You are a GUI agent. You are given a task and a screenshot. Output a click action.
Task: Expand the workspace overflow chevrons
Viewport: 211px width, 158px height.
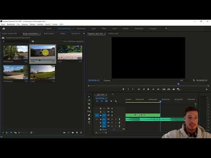point(166,29)
